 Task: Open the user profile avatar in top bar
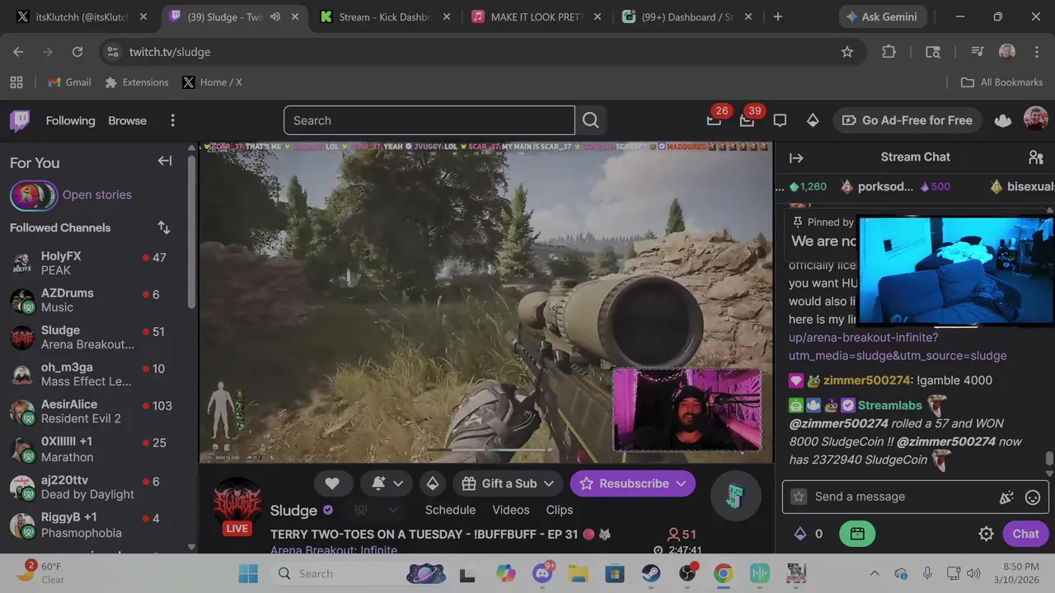coord(1036,119)
